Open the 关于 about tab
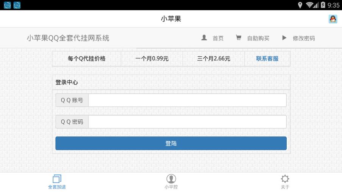The image size is (342, 192). tap(285, 182)
